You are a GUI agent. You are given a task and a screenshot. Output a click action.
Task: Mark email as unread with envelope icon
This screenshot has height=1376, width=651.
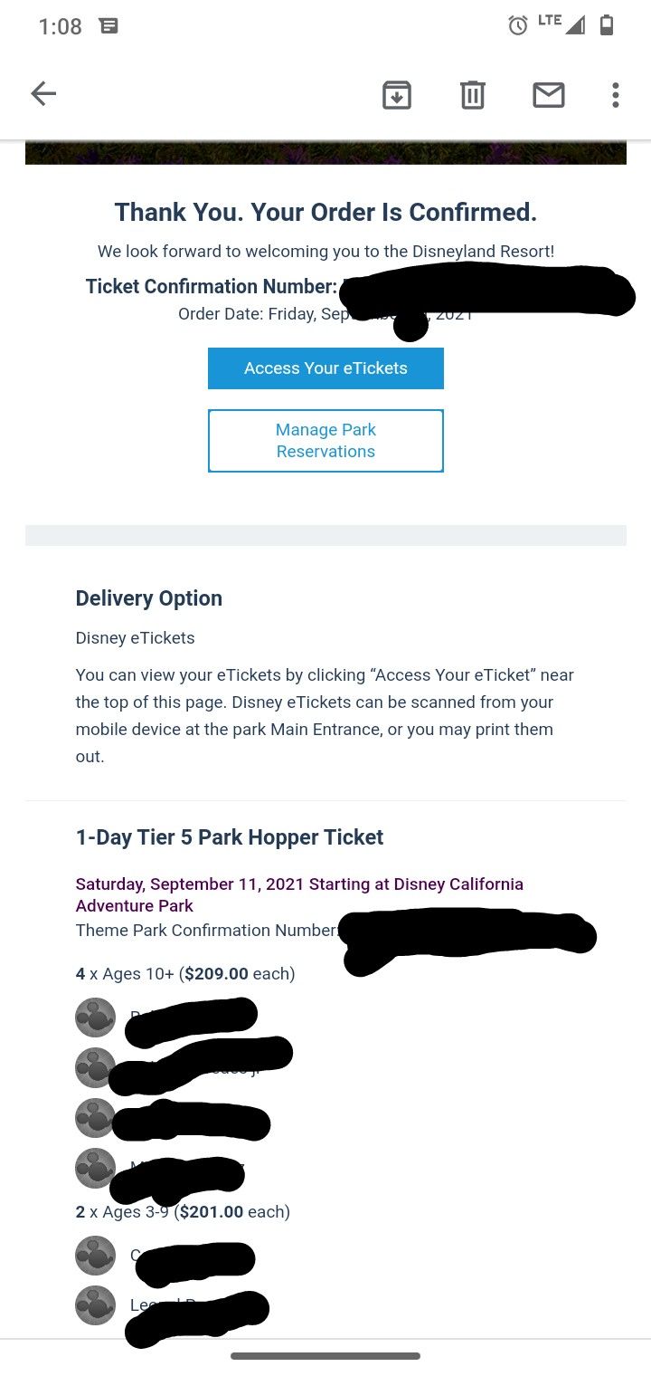coord(549,94)
